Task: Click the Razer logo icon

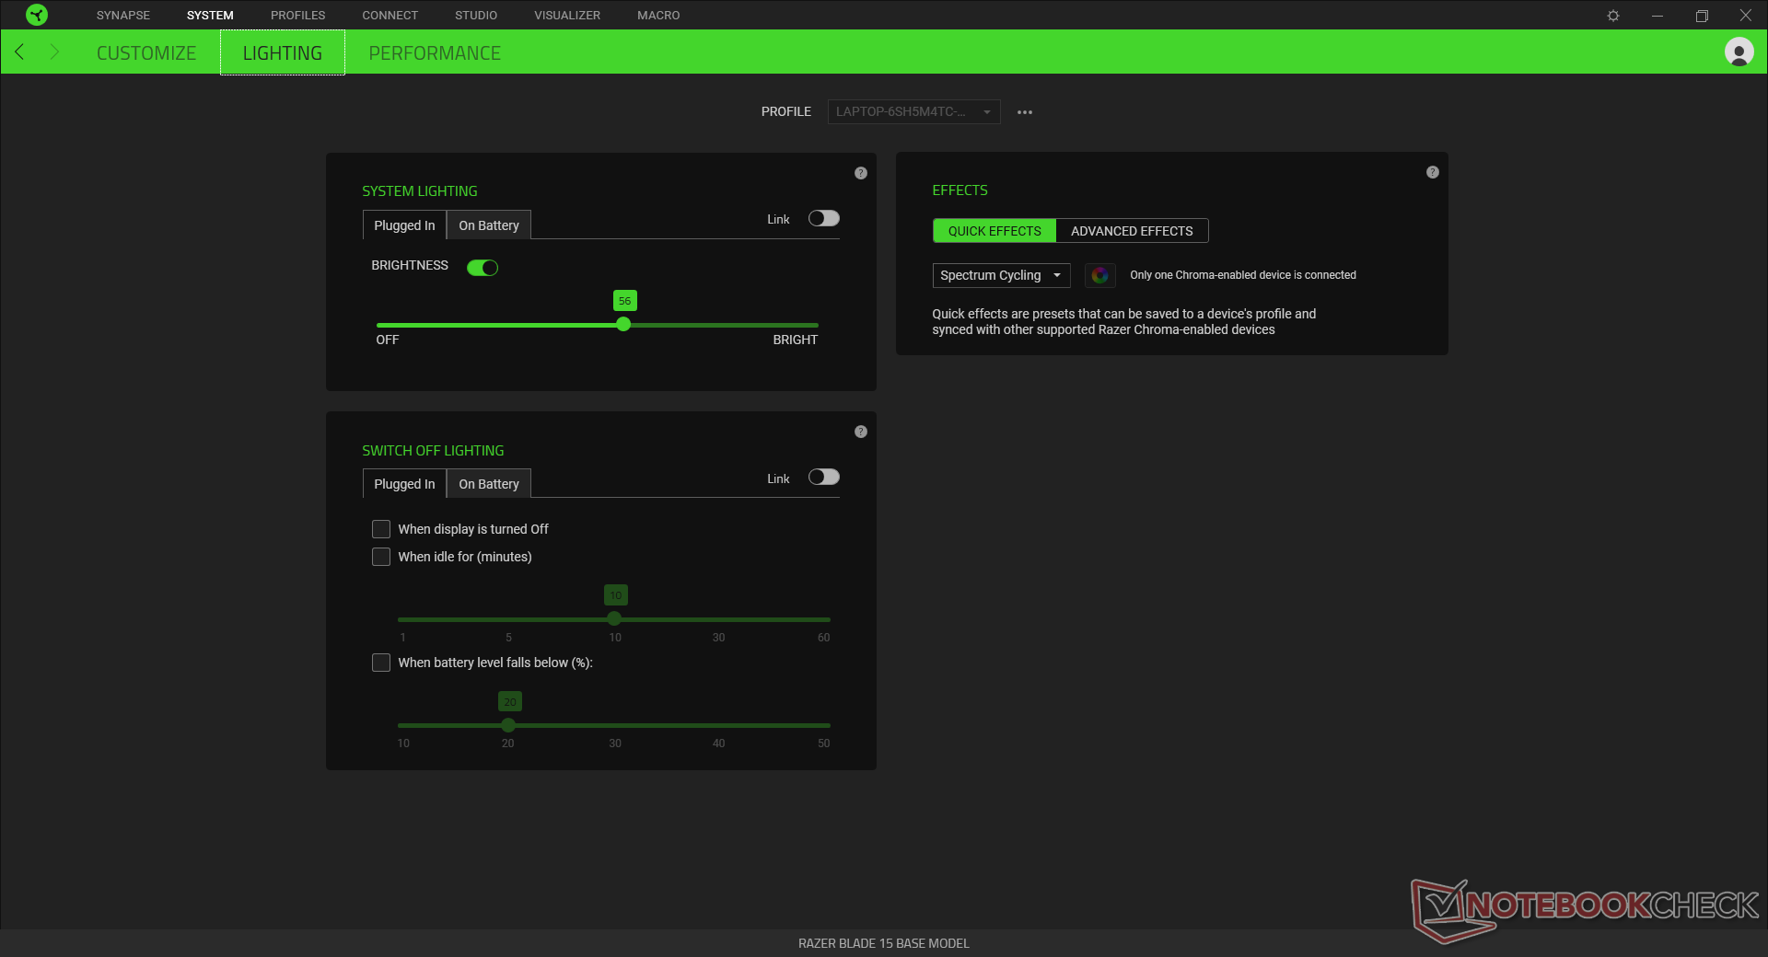Action: click(37, 15)
